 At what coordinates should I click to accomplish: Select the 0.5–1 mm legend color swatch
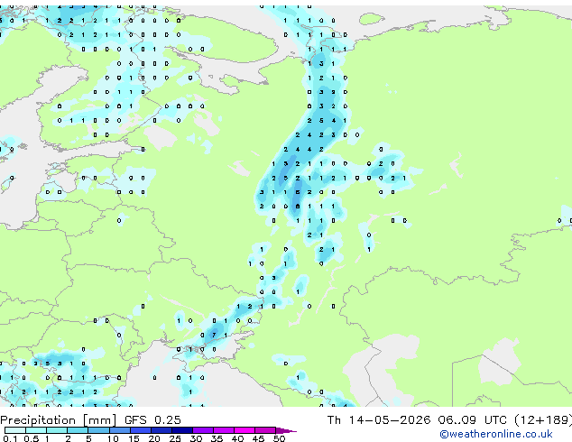point(36,430)
